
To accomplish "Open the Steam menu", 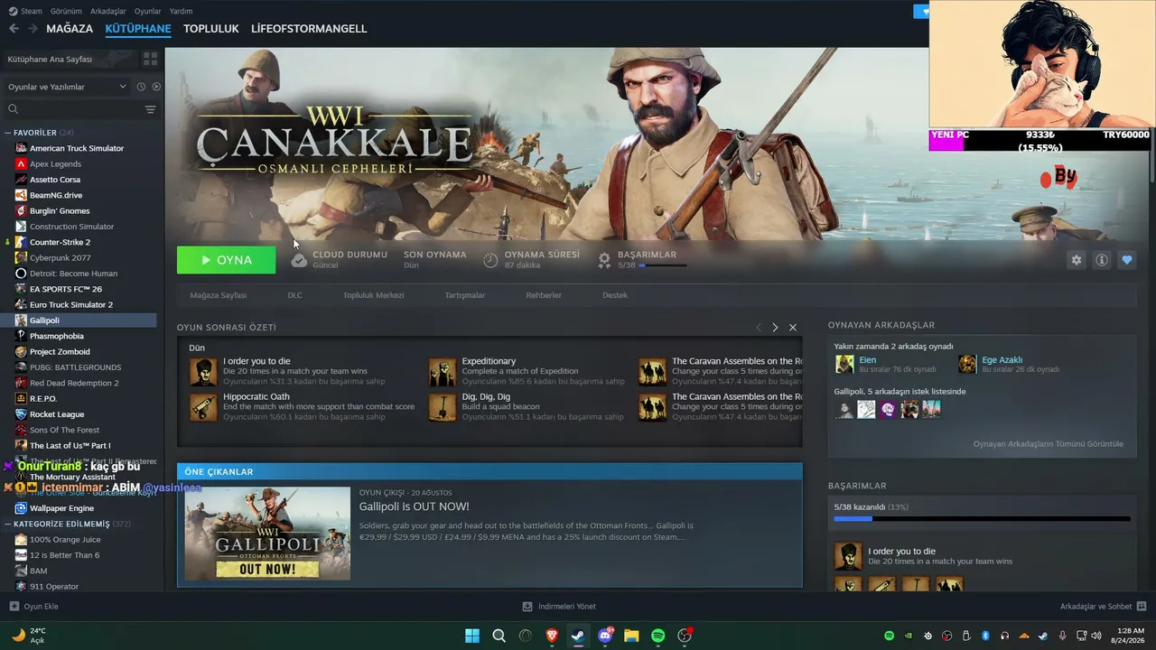I will click(x=25, y=11).
